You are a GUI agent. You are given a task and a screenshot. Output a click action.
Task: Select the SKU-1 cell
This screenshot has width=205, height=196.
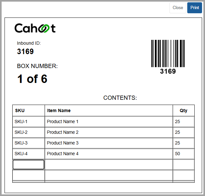[x=28, y=121]
